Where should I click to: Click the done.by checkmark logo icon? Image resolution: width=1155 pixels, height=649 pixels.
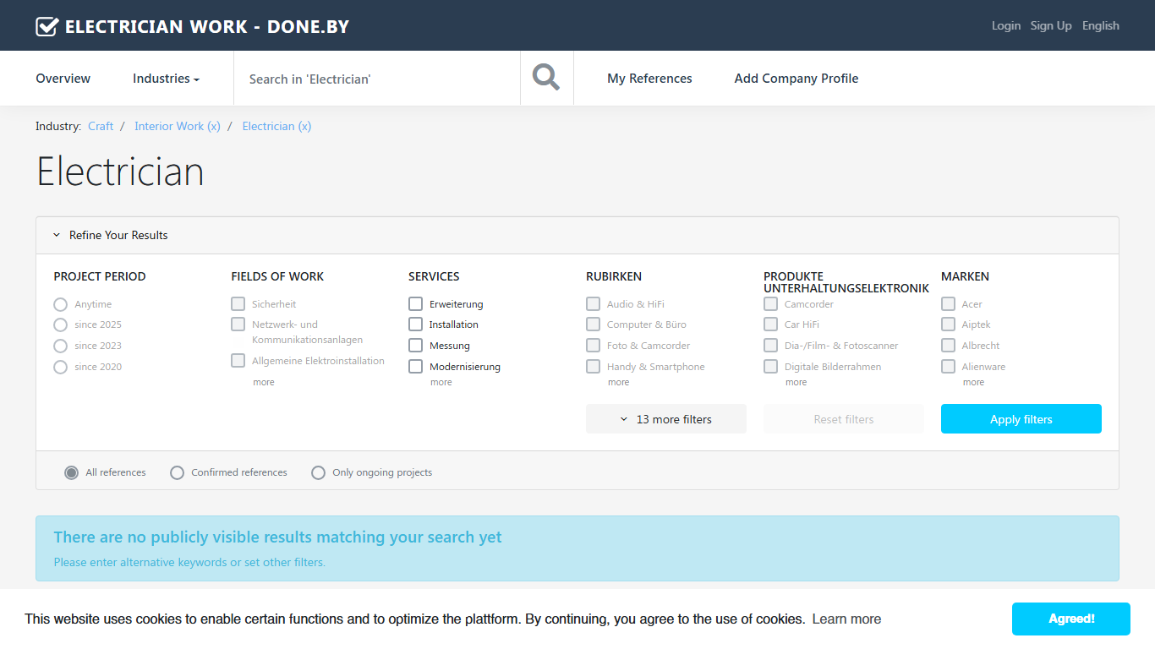47,26
